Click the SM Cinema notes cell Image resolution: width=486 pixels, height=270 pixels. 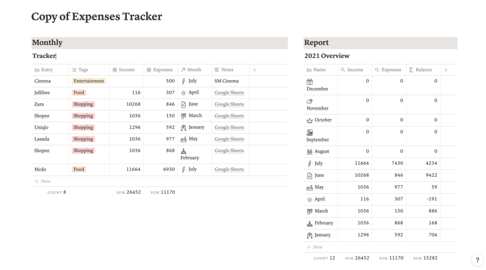pos(230,81)
